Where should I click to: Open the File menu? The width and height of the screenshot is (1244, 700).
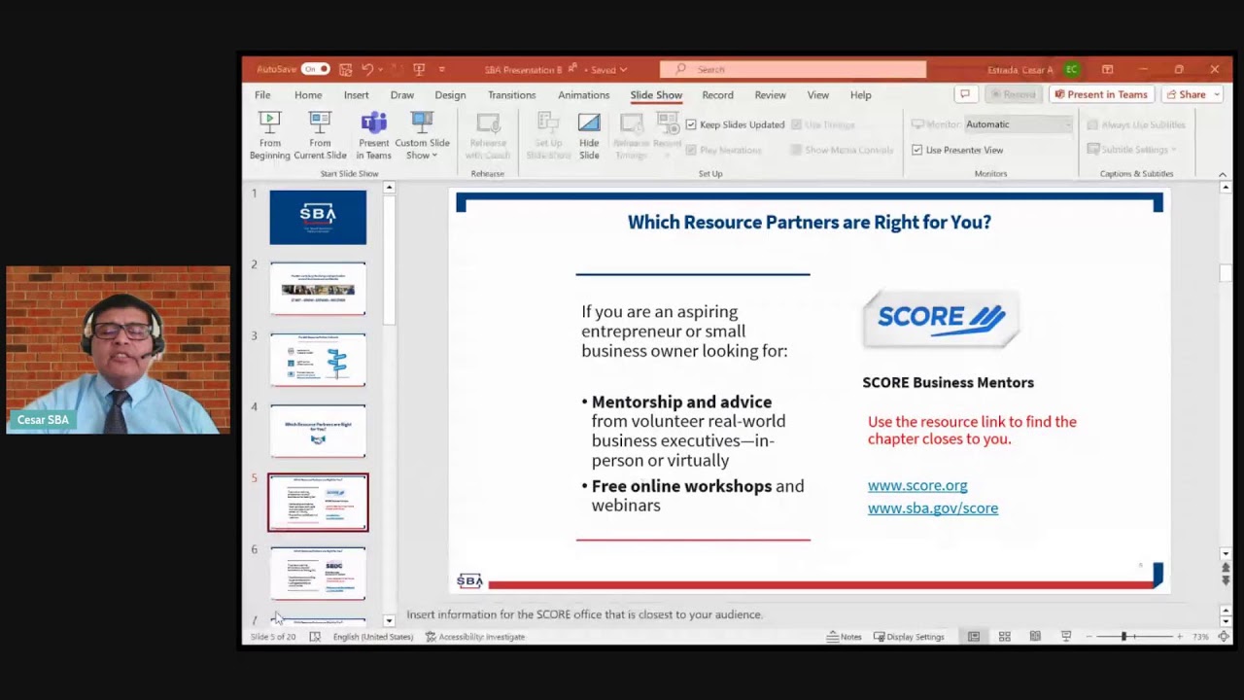(x=262, y=95)
